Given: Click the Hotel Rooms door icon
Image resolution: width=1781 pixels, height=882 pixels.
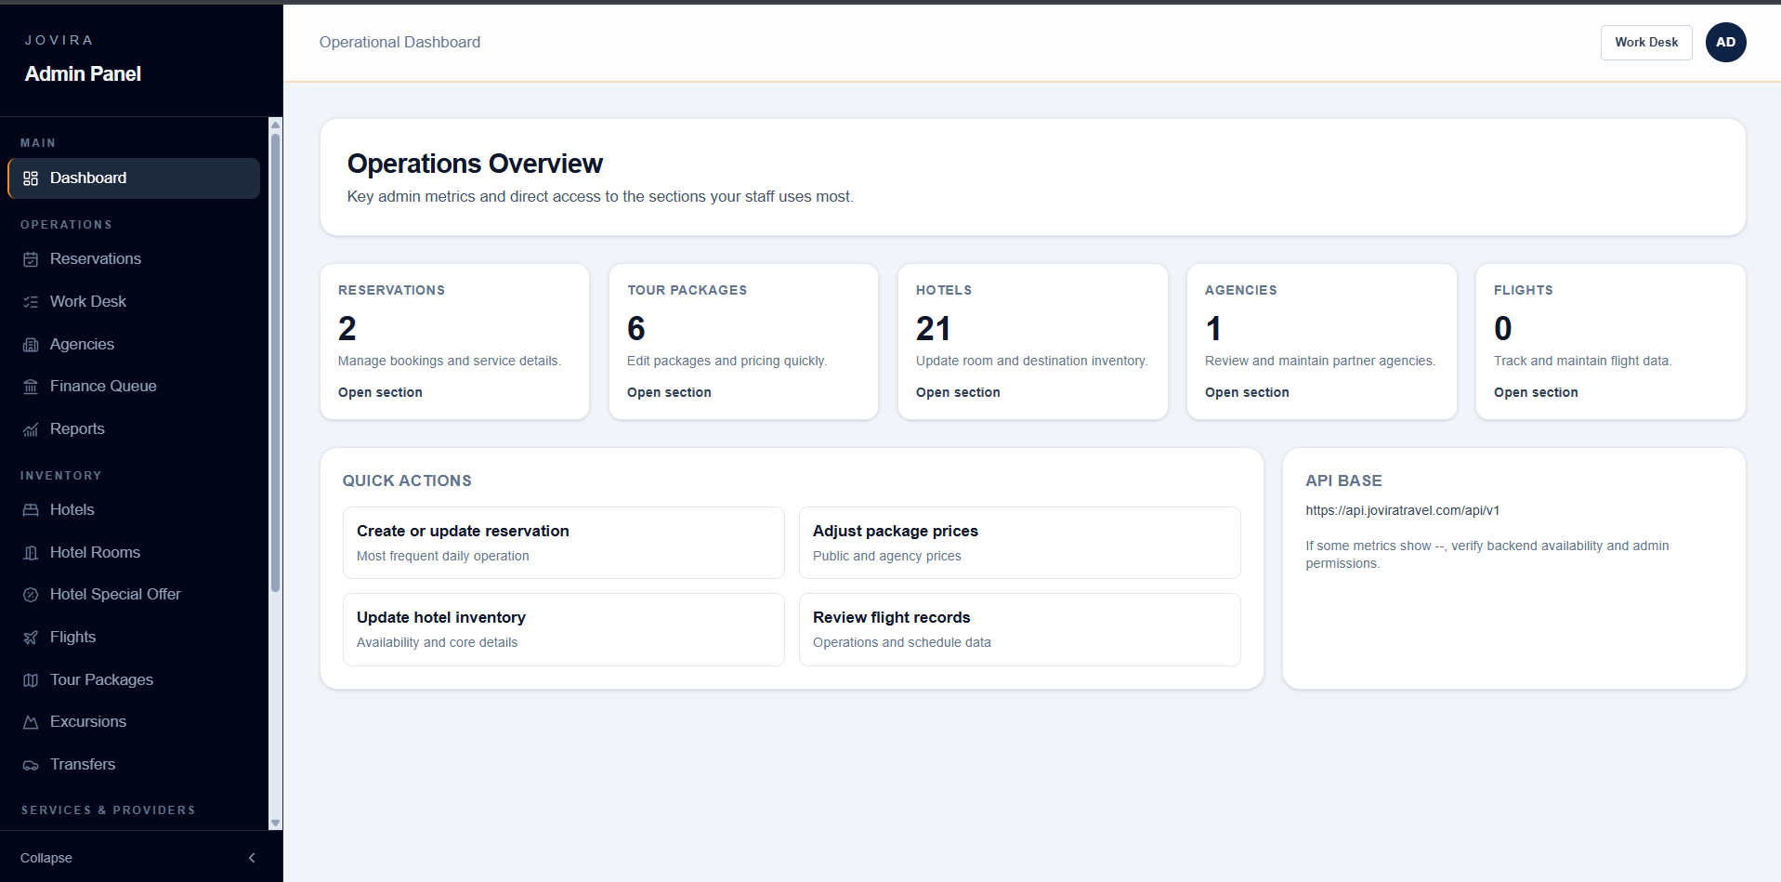Looking at the screenshot, I should 31,553.
